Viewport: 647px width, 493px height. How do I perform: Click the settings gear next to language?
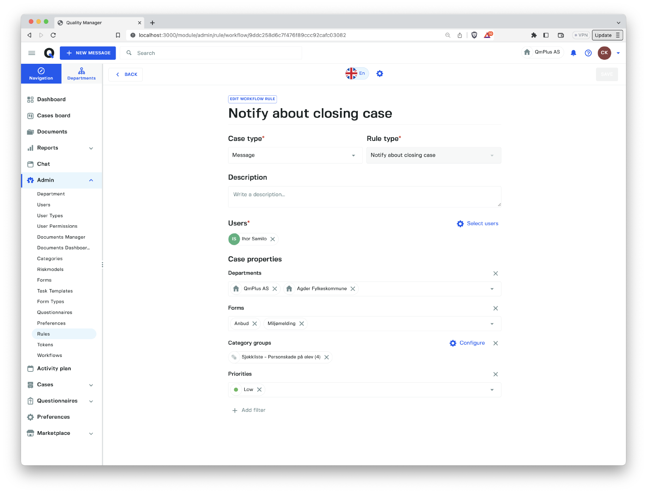(x=379, y=73)
